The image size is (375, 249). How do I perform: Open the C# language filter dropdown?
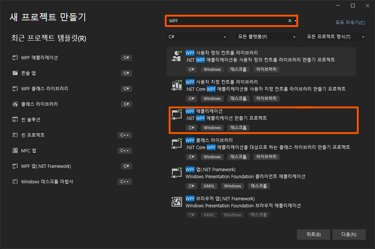[197, 37]
